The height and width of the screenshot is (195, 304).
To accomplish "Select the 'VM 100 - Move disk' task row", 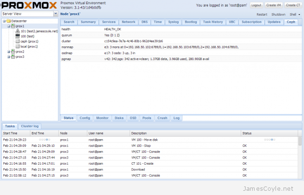I will [150, 140].
